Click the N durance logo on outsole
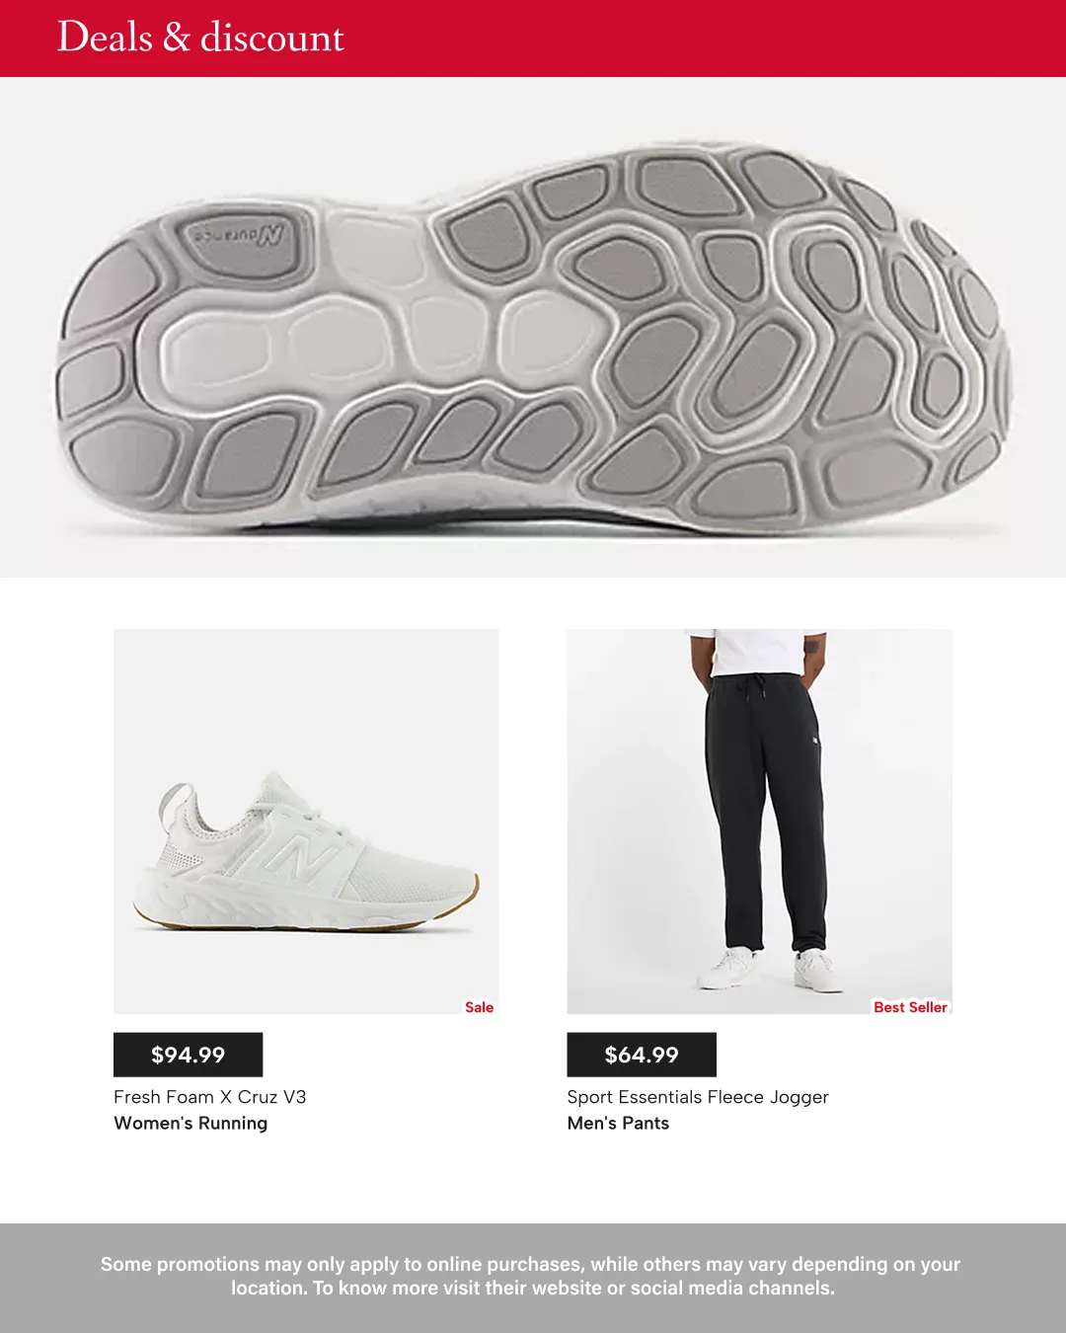This screenshot has height=1333, width=1066. pos(238,235)
